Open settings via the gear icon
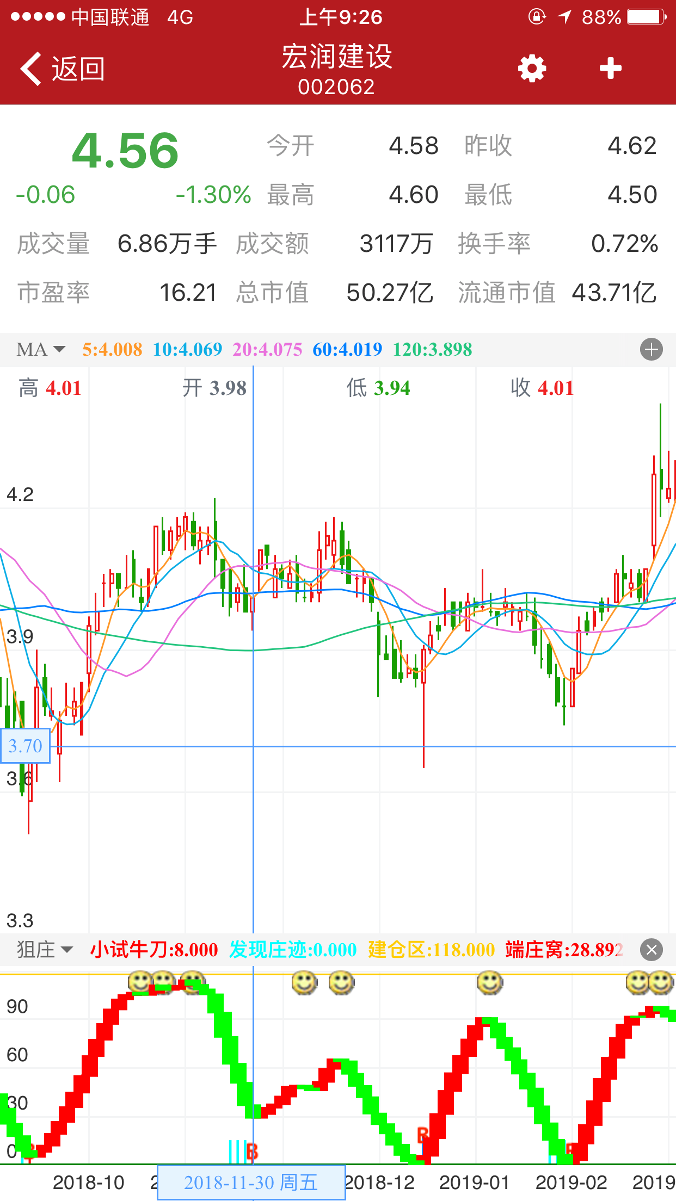Image resolution: width=676 pixels, height=1201 pixels. (532, 69)
